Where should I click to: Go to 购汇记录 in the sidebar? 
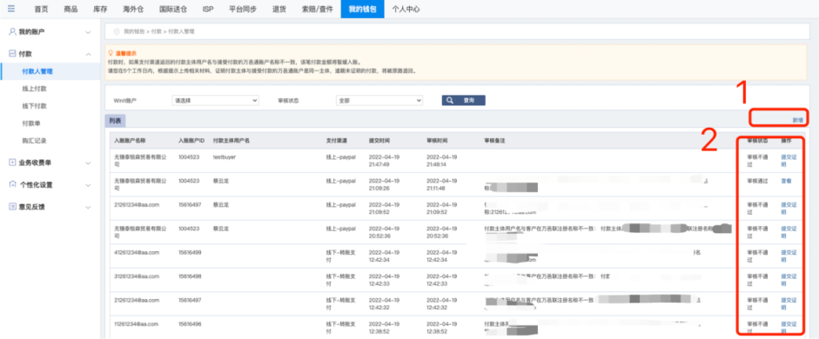35,141
